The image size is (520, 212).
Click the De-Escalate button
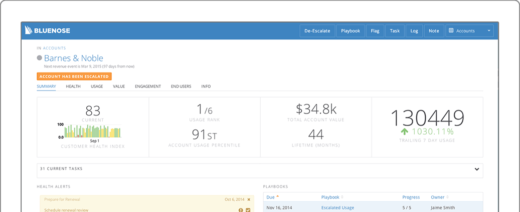pos(317,31)
